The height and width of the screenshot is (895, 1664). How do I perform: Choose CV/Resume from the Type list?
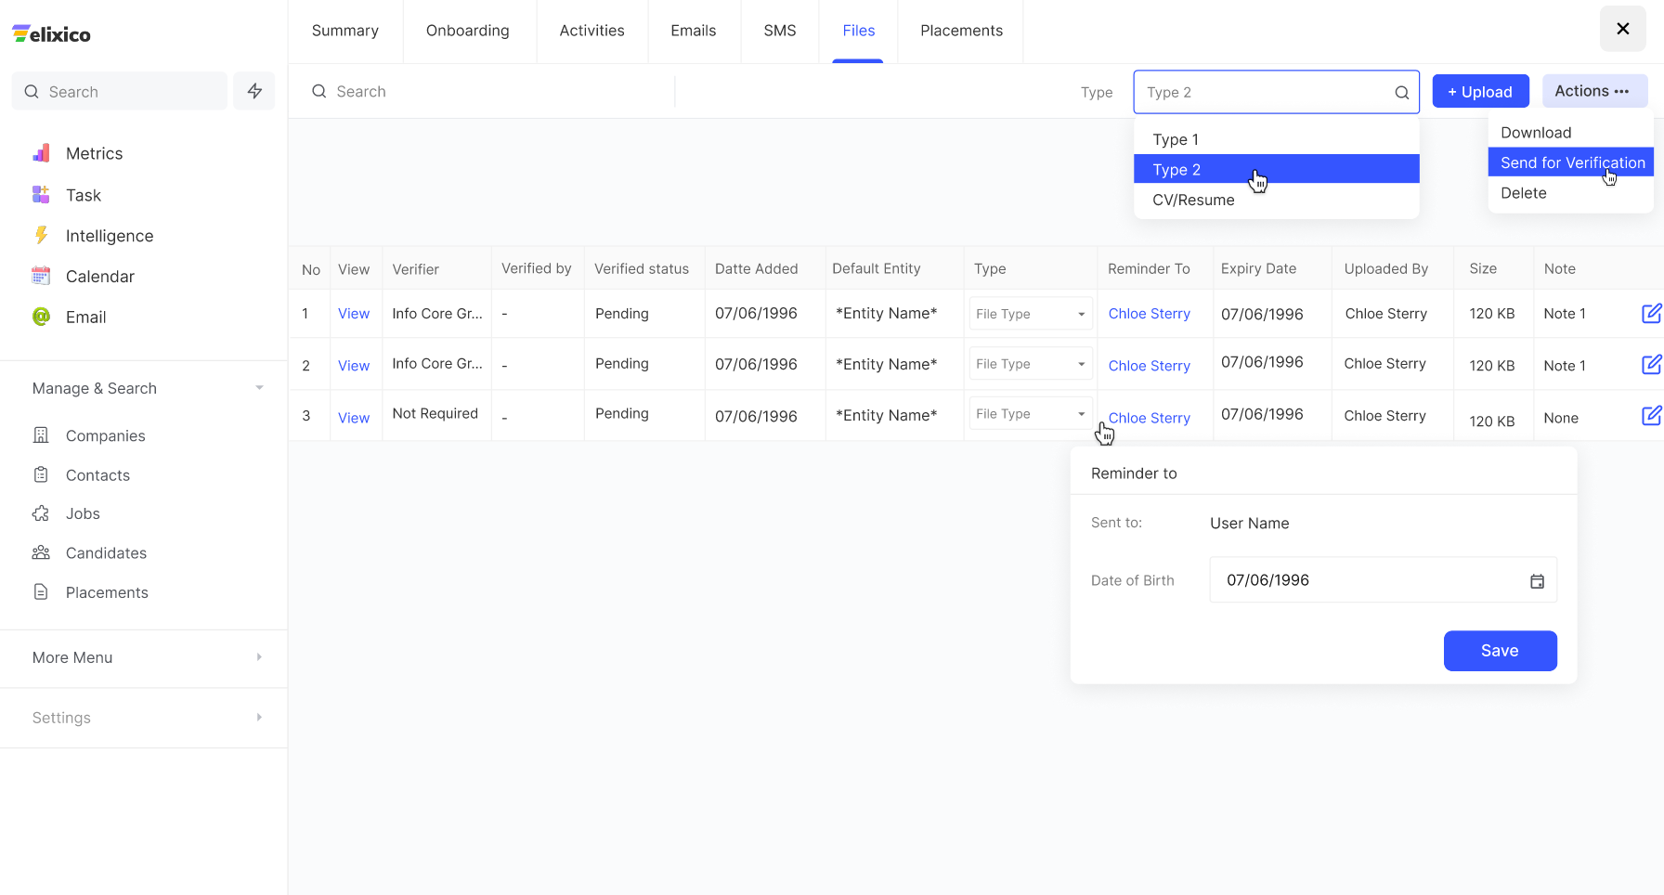[x=1193, y=200]
